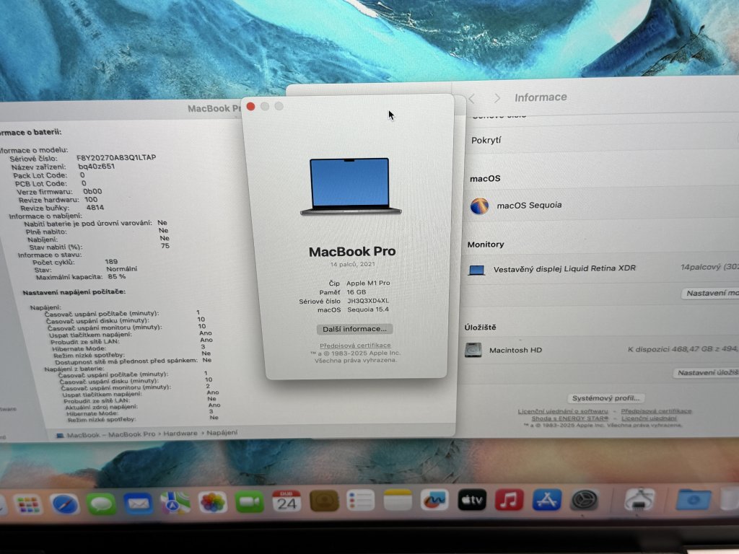Select the "Macintosh HD" storage label
This screenshot has height=554, width=739.
[515, 350]
